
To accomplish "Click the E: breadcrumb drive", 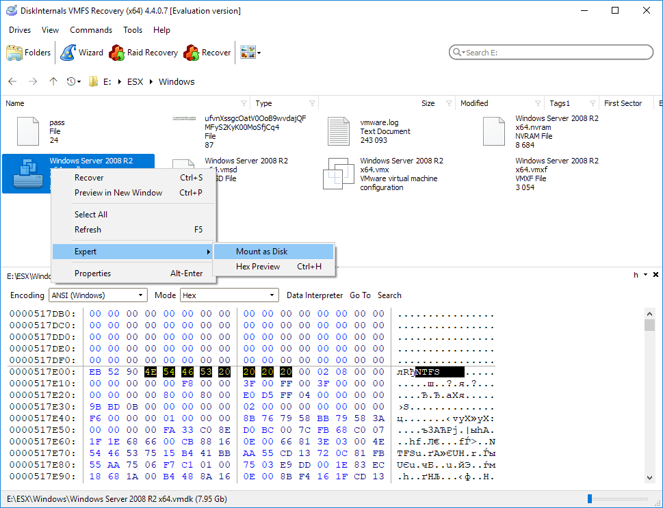I will (107, 81).
